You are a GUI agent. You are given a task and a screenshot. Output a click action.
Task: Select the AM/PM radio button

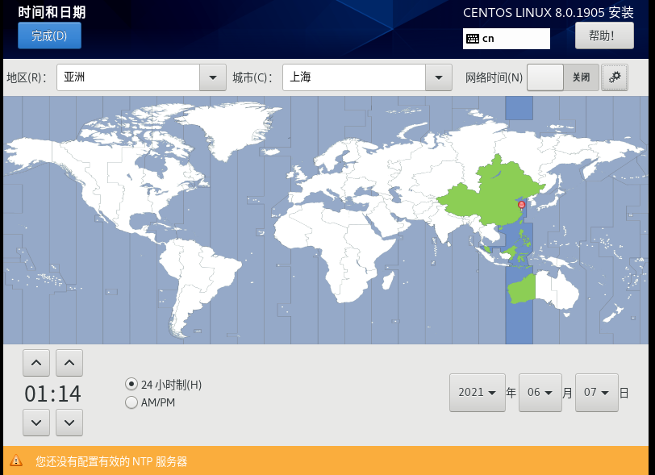131,402
